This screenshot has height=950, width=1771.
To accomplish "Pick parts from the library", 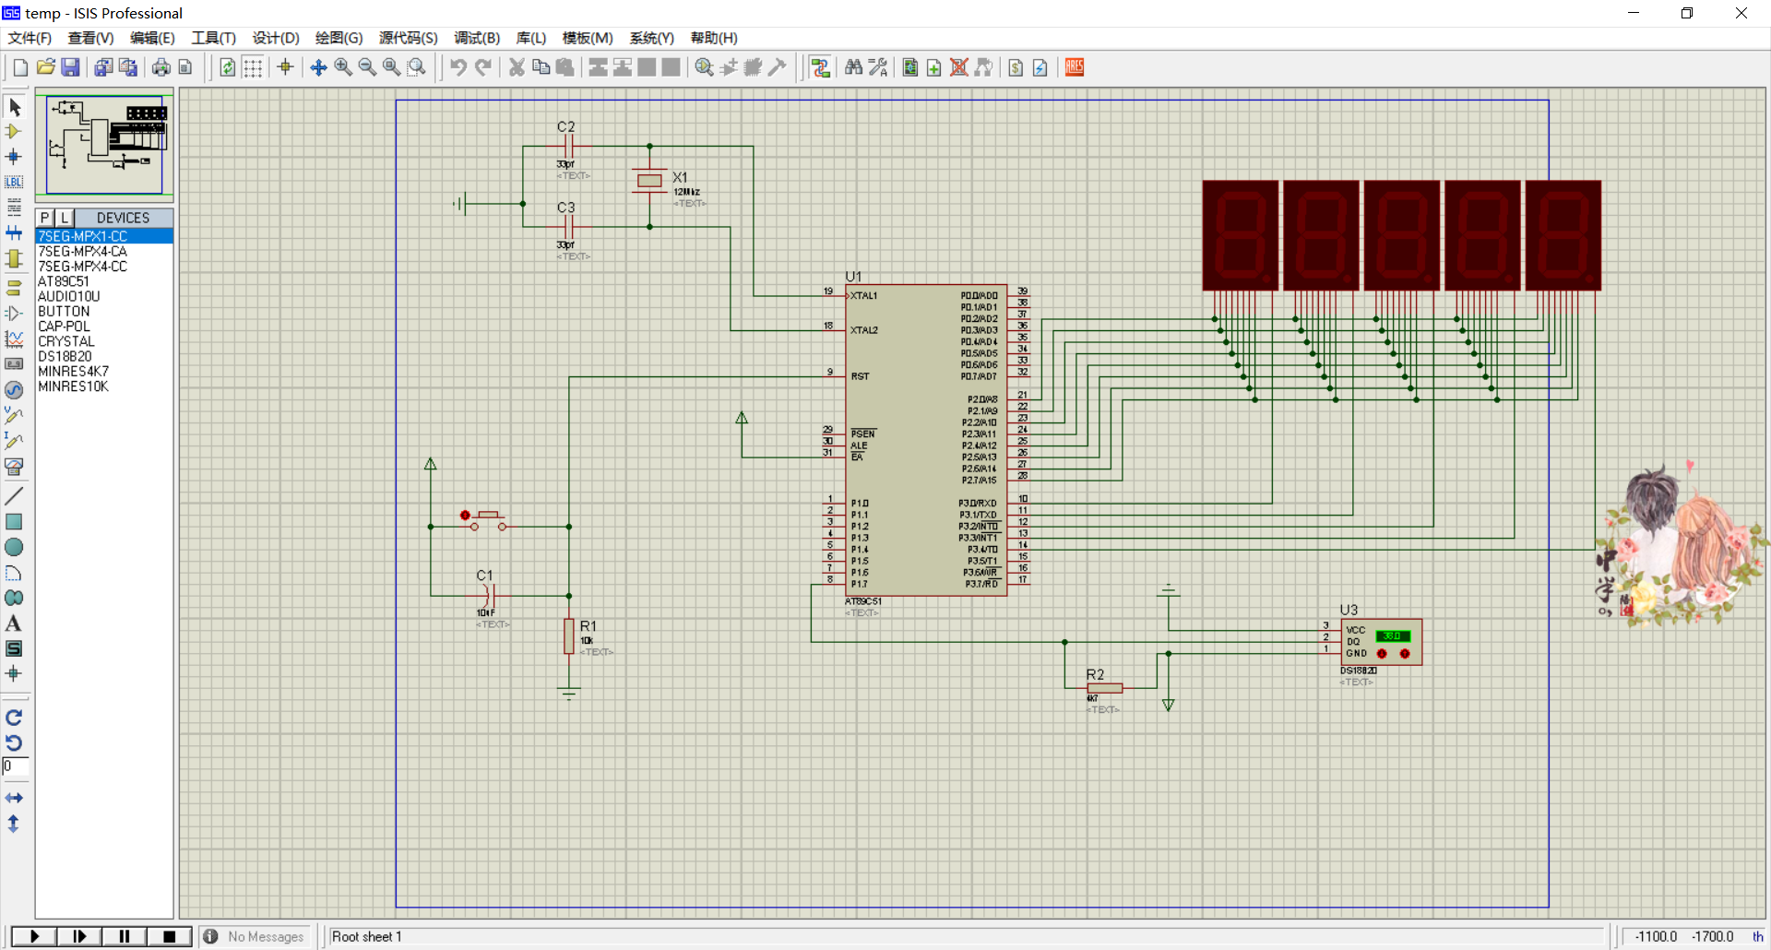I will 705,67.
